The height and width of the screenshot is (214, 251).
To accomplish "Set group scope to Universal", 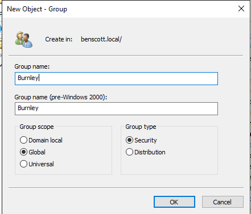I will [x=37, y=164].
